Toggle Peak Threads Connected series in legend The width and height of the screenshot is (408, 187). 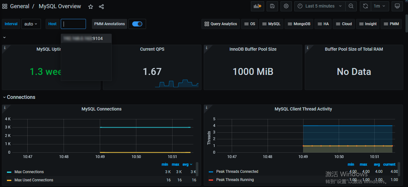point(237,172)
